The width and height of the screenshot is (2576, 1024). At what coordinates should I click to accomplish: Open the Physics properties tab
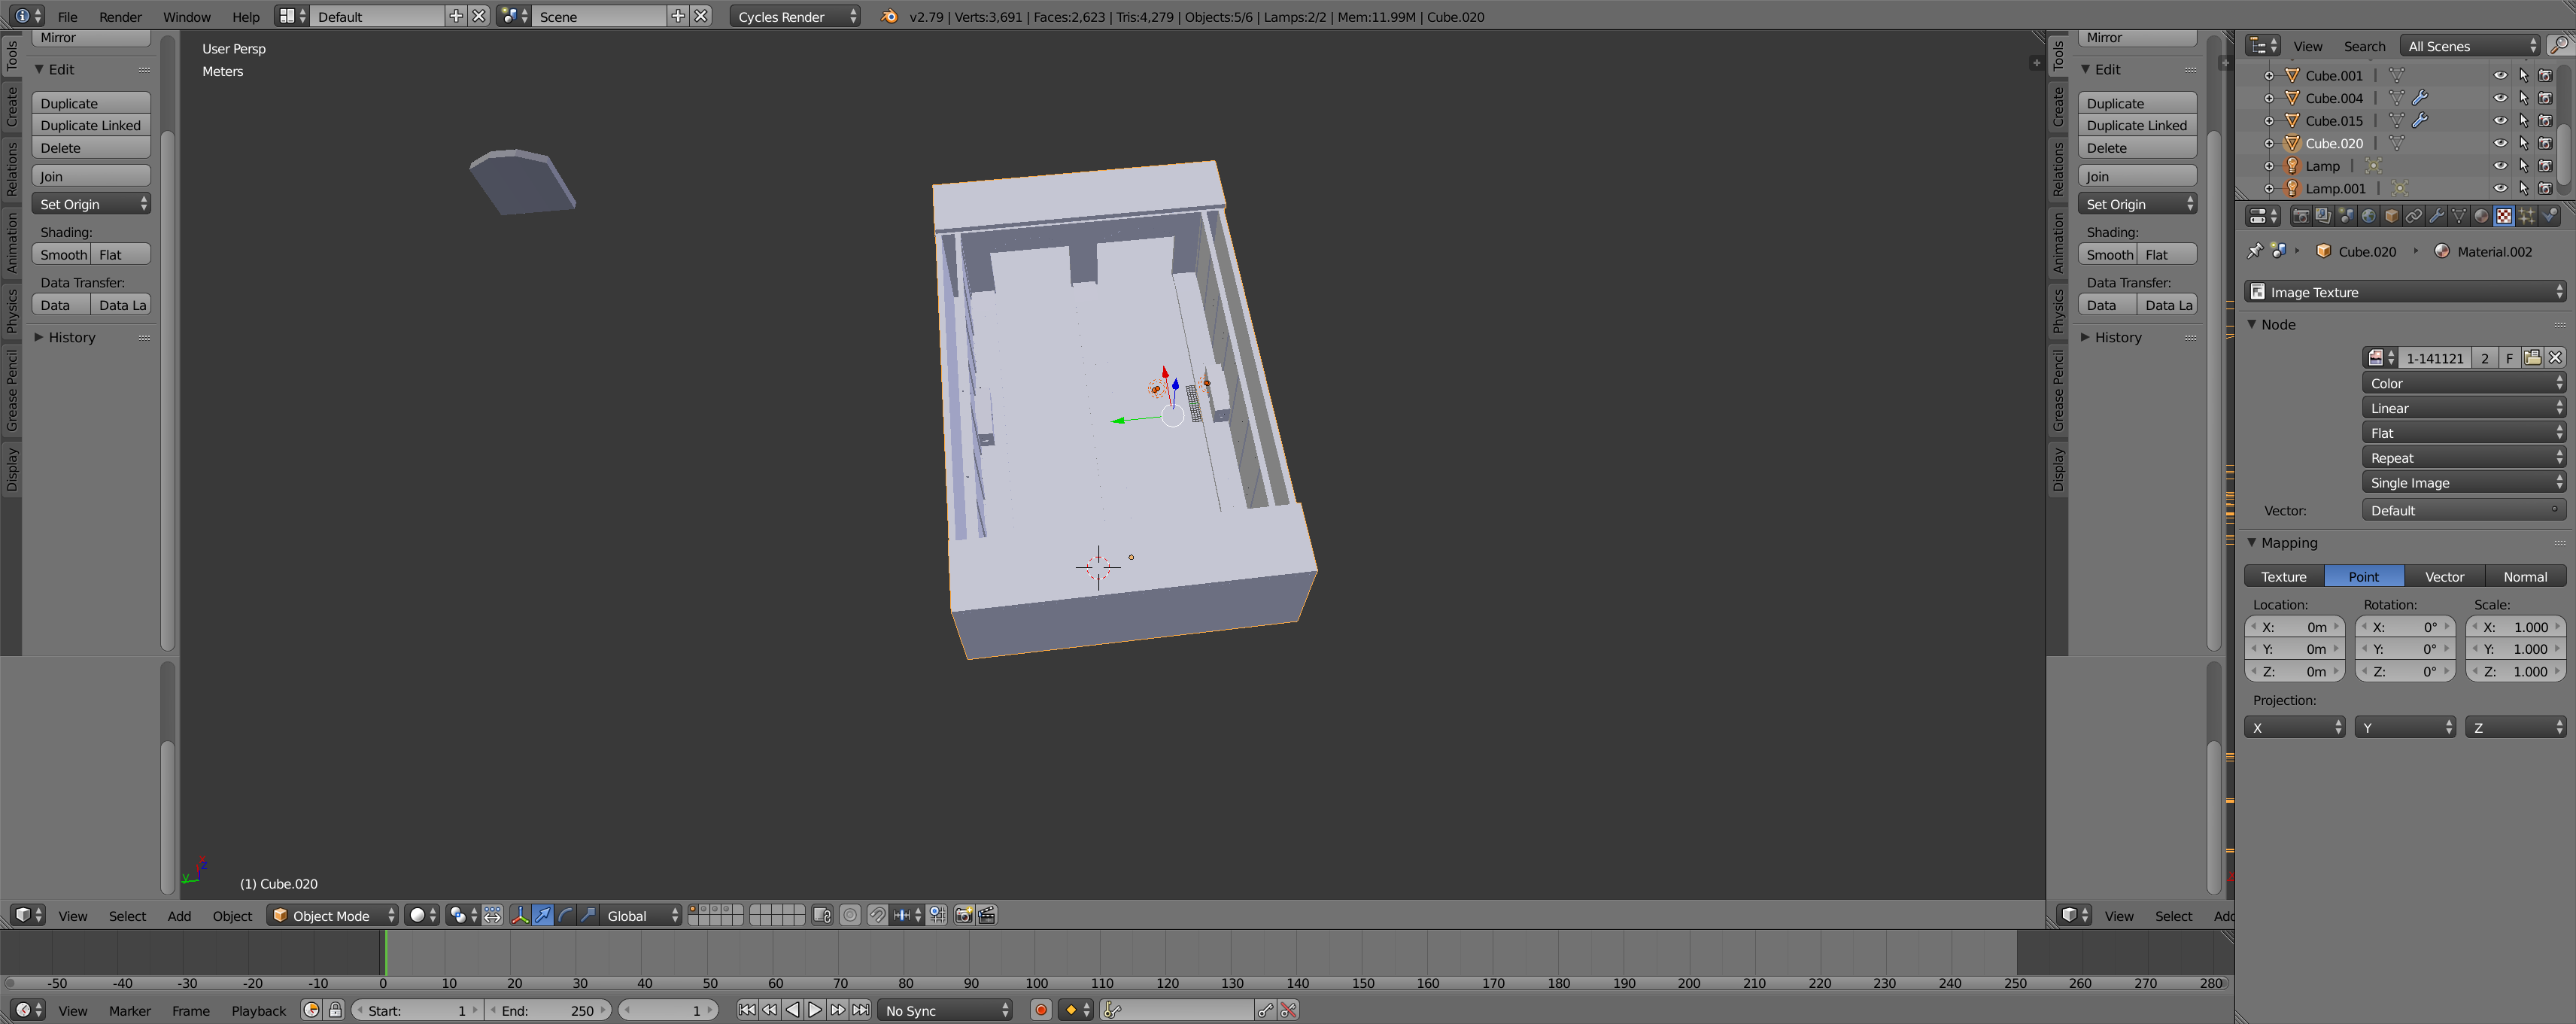2550,216
